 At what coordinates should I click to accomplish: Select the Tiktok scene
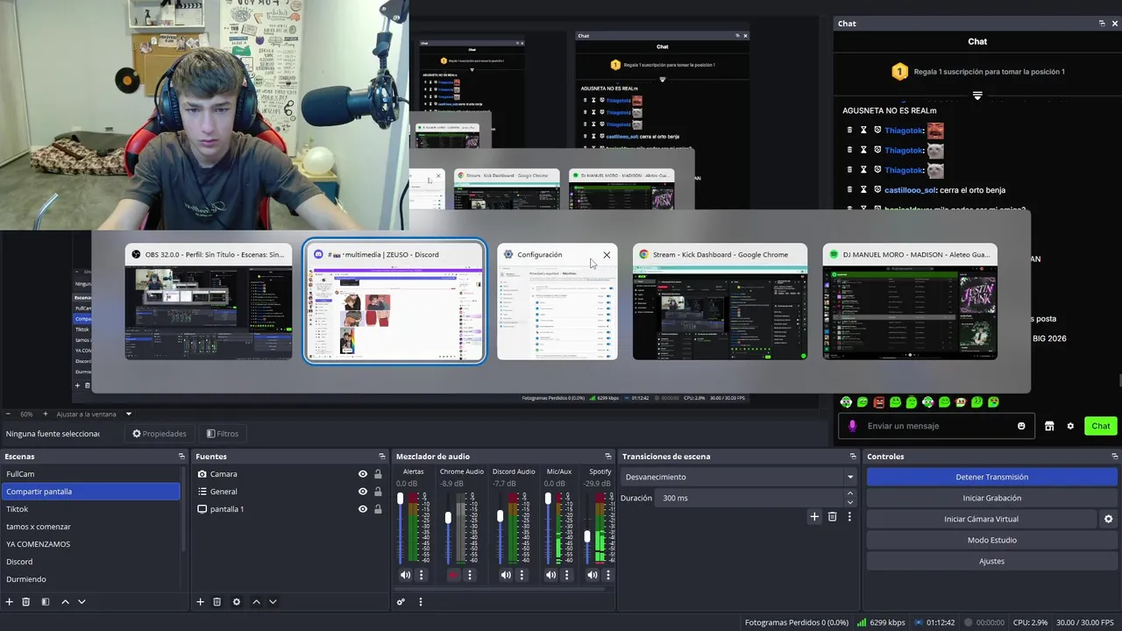point(91,509)
